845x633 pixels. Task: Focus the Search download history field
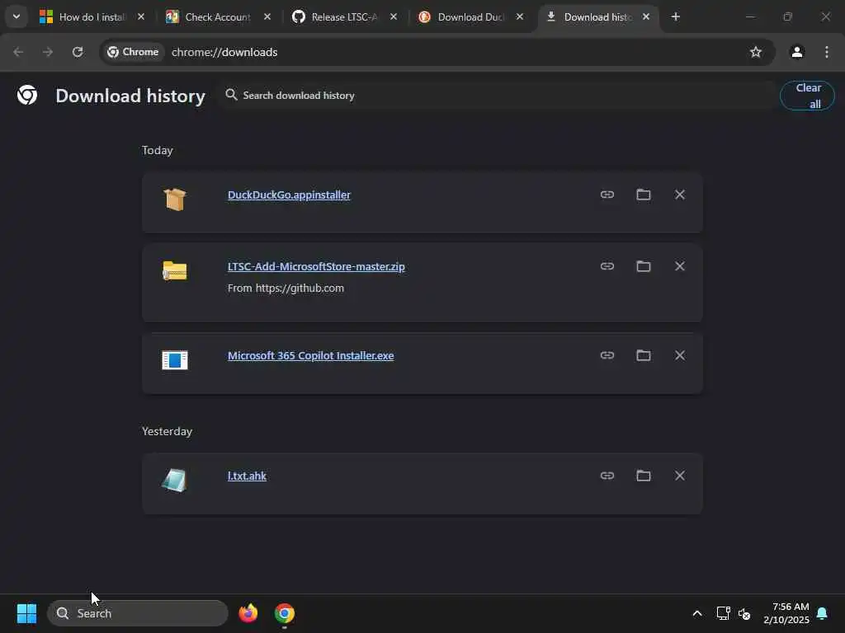coord(496,96)
